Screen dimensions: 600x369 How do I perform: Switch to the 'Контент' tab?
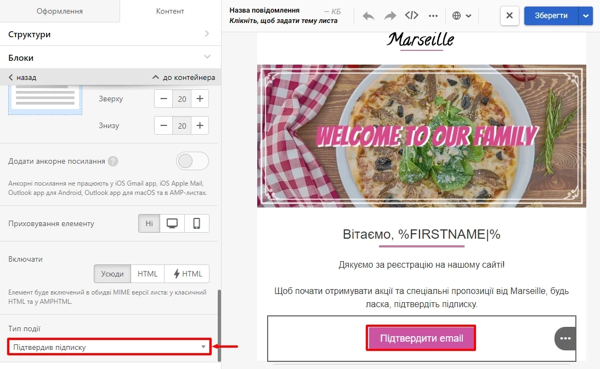170,11
